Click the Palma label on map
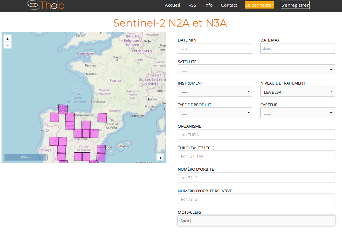 [x=125, y=146]
